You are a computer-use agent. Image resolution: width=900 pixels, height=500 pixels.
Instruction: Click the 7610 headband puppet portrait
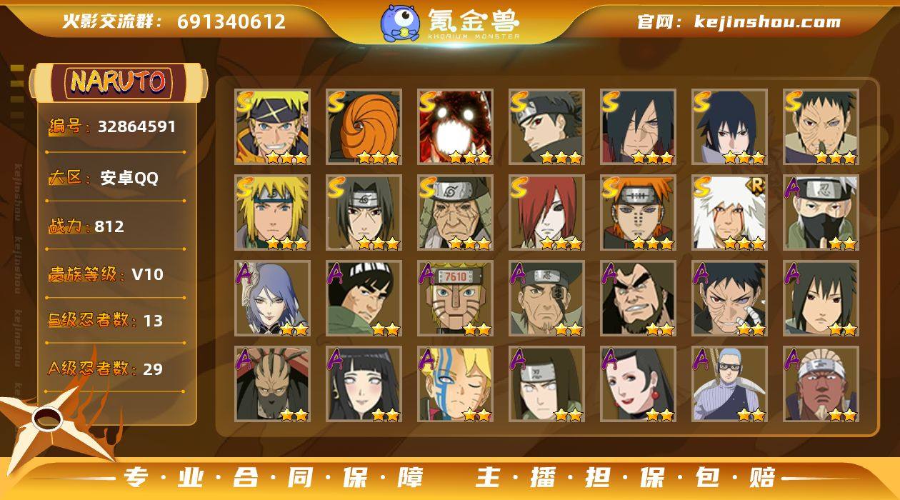coord(455,299)
